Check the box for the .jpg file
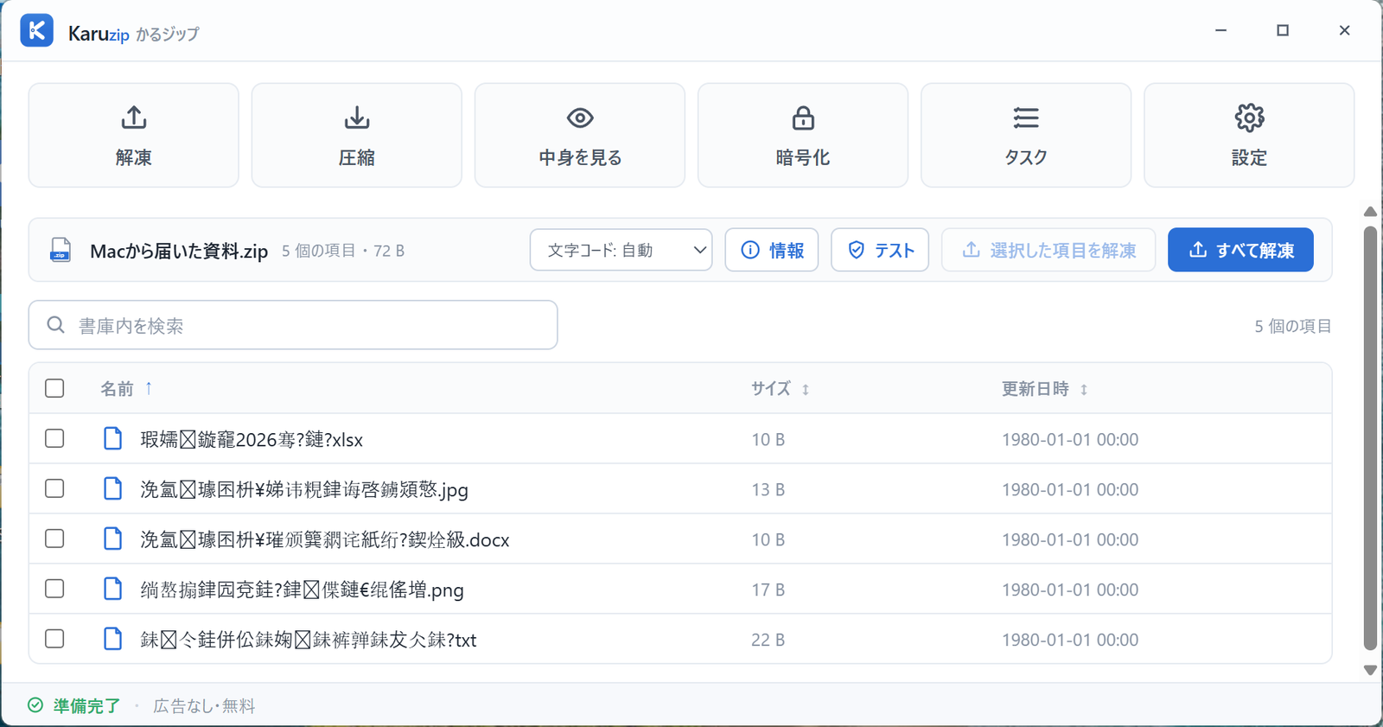The image size is (1383, 727). pyautogui.click(x=54, y=488)
